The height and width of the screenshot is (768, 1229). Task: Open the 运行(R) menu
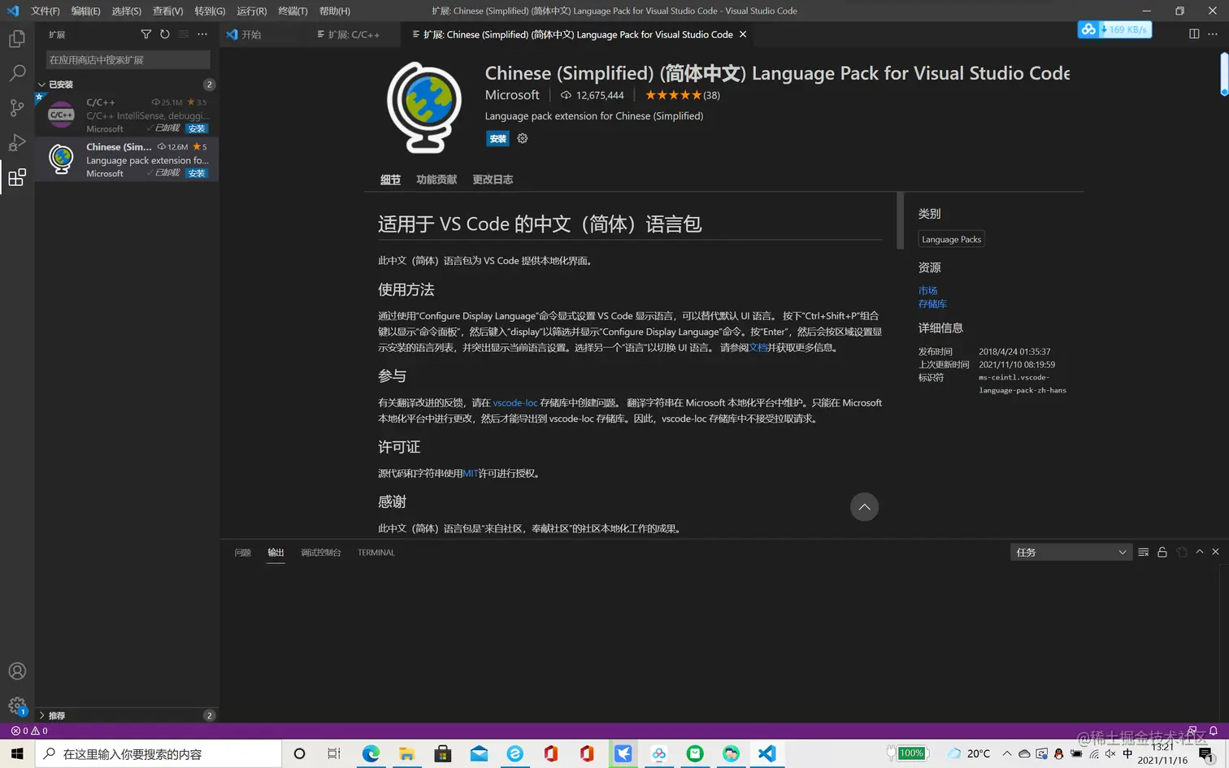pos(251,11)
